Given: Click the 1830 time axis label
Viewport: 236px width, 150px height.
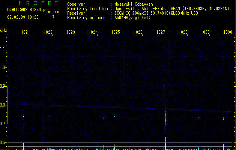Looking at the screenshot, I should tap(228, 32).
